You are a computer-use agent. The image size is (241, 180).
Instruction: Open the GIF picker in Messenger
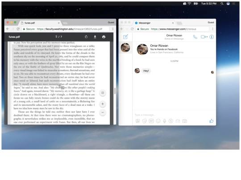(x=151, y=121)
